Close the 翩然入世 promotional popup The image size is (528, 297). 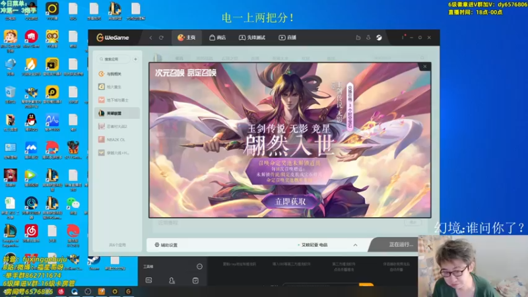[425, 67]
